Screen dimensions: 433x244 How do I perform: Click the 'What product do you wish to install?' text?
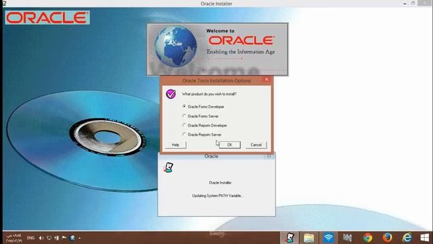point(209,94)
